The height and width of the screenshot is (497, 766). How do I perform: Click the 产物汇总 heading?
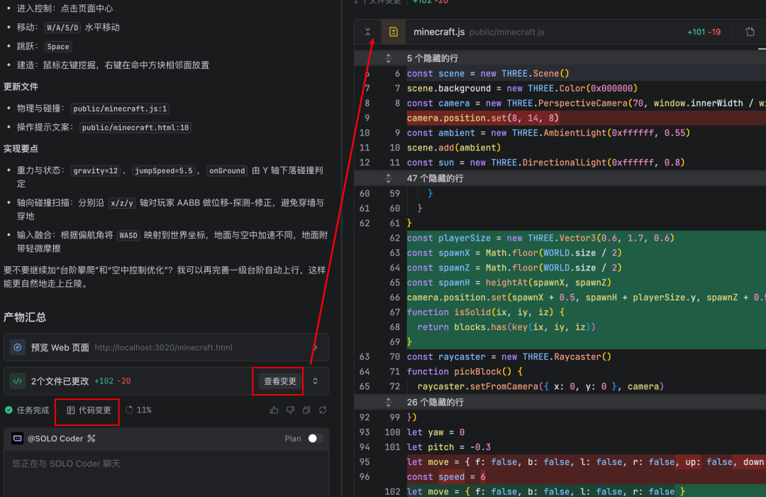25,317
